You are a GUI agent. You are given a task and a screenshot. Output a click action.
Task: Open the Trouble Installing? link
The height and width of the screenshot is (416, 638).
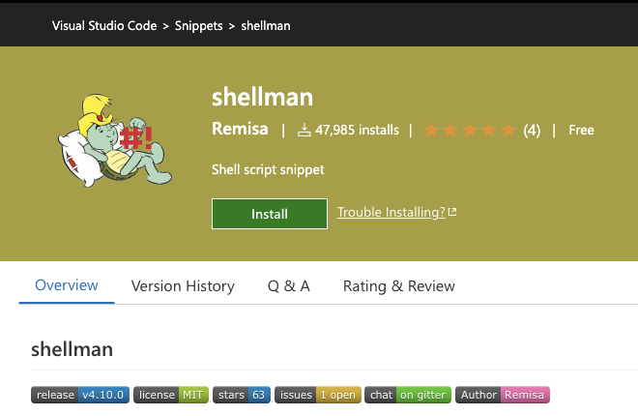click(391, 212)
